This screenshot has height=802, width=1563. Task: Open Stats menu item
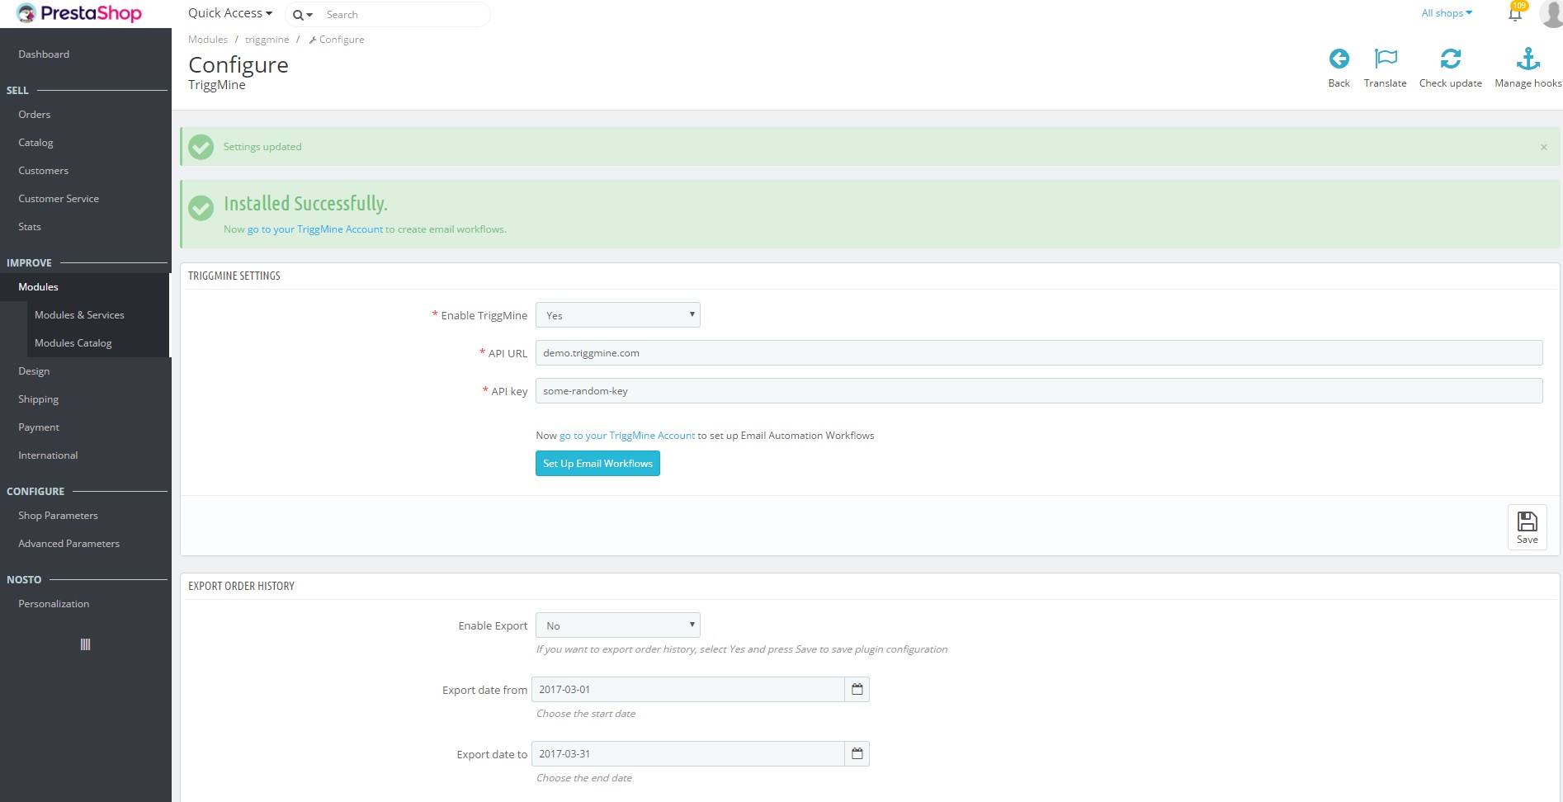(x=30, y=227)
